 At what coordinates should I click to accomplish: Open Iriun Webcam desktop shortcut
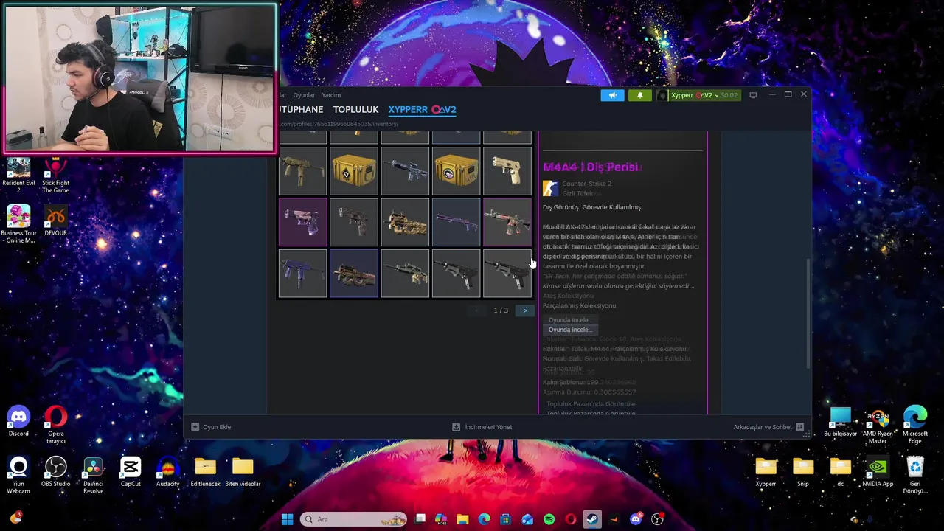tap(18, 475)
